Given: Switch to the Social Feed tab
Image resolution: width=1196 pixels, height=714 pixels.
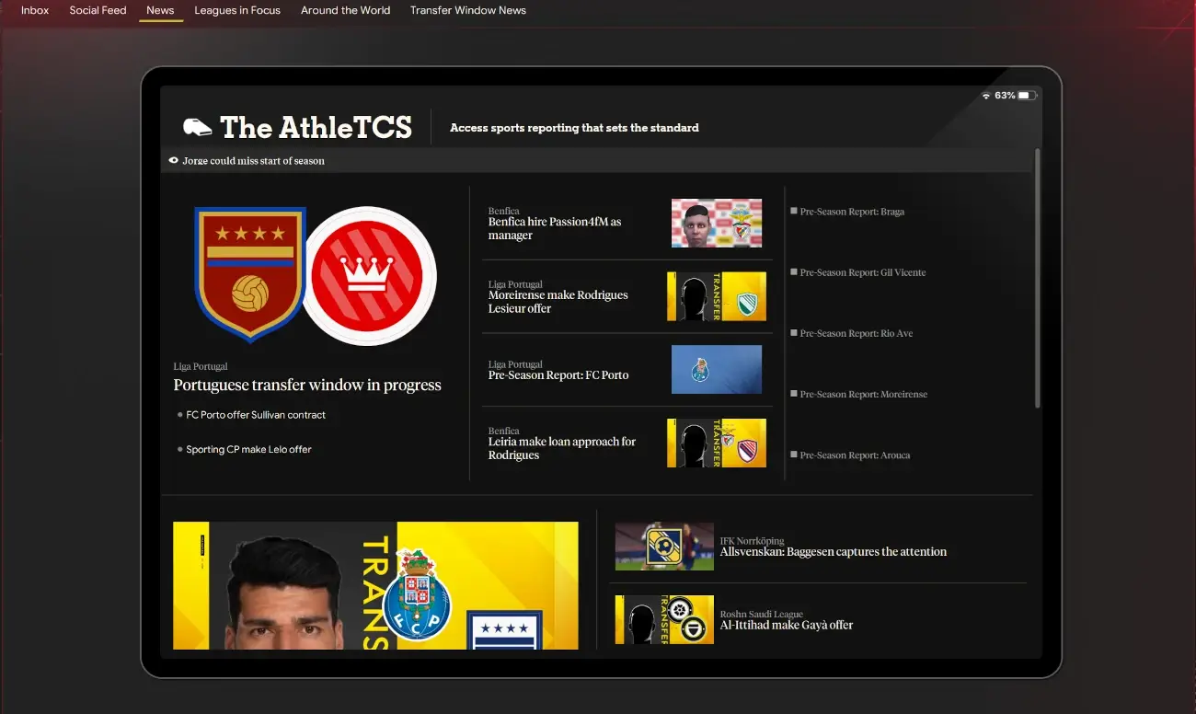Looking at the screenshot, I should pos(98,10).
